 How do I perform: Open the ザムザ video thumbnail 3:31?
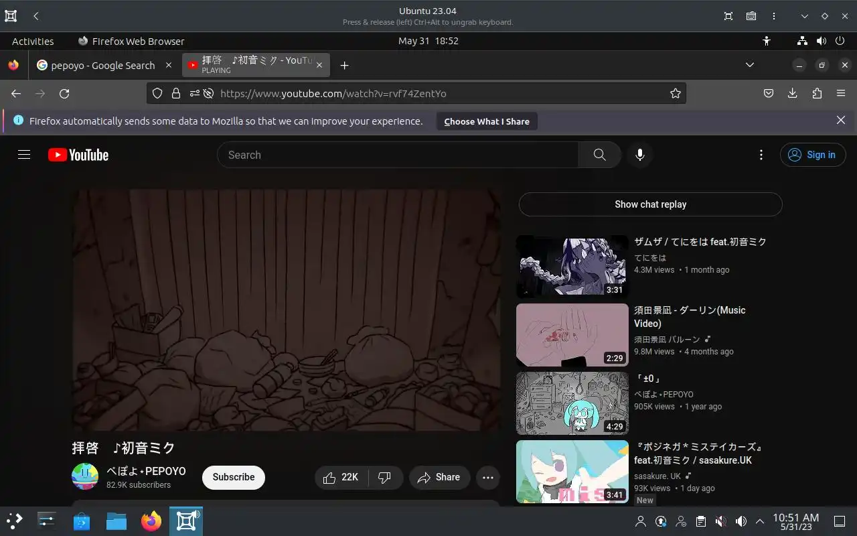coord(572,266)
